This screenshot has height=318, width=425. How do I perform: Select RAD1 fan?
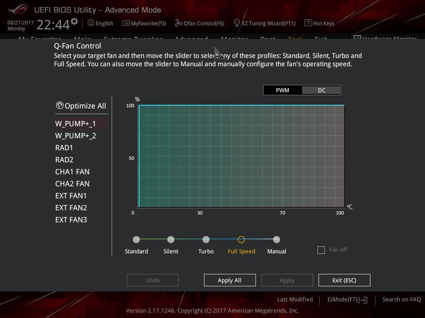pyautogui.click(x=64, y=148)
